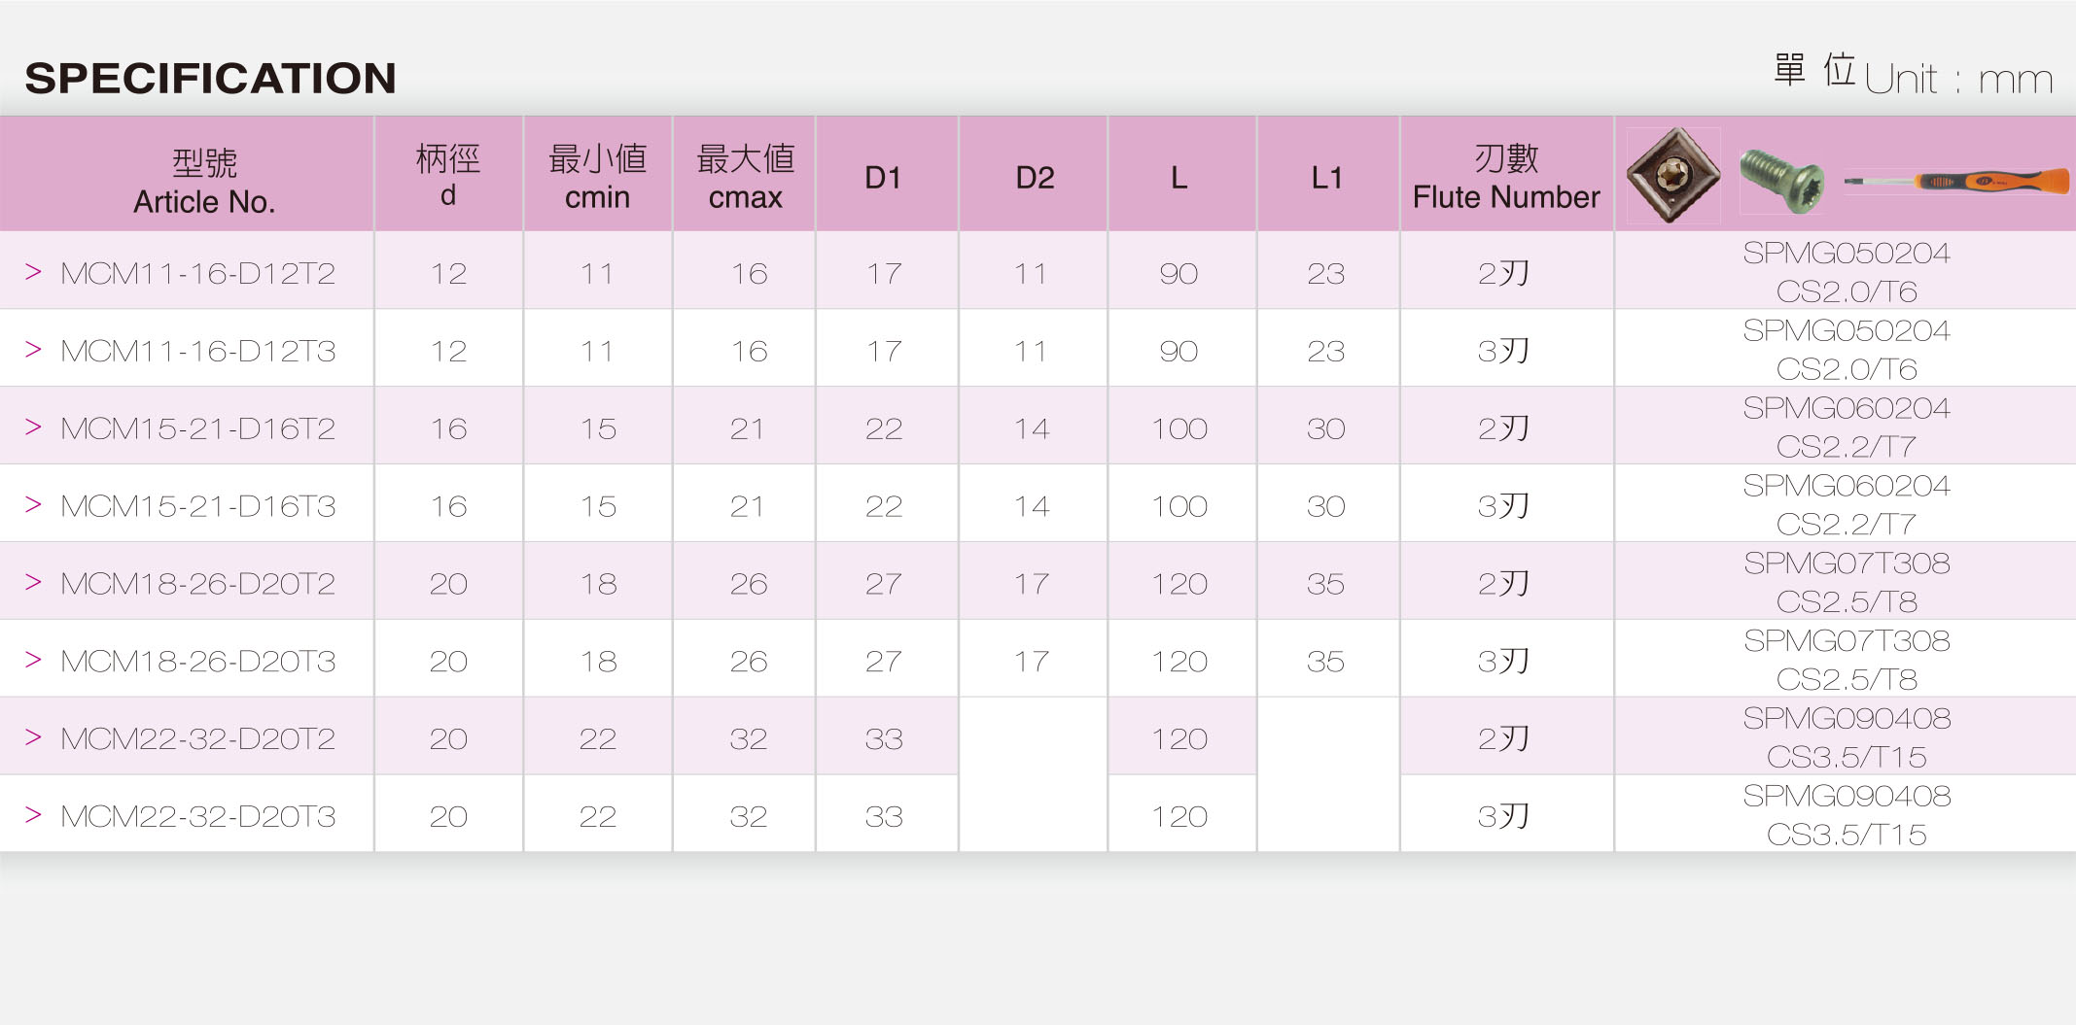Screen dimensions: 2076x1025
Task: Open article MCM22-32-D20T3
Action: coord(198,816)
